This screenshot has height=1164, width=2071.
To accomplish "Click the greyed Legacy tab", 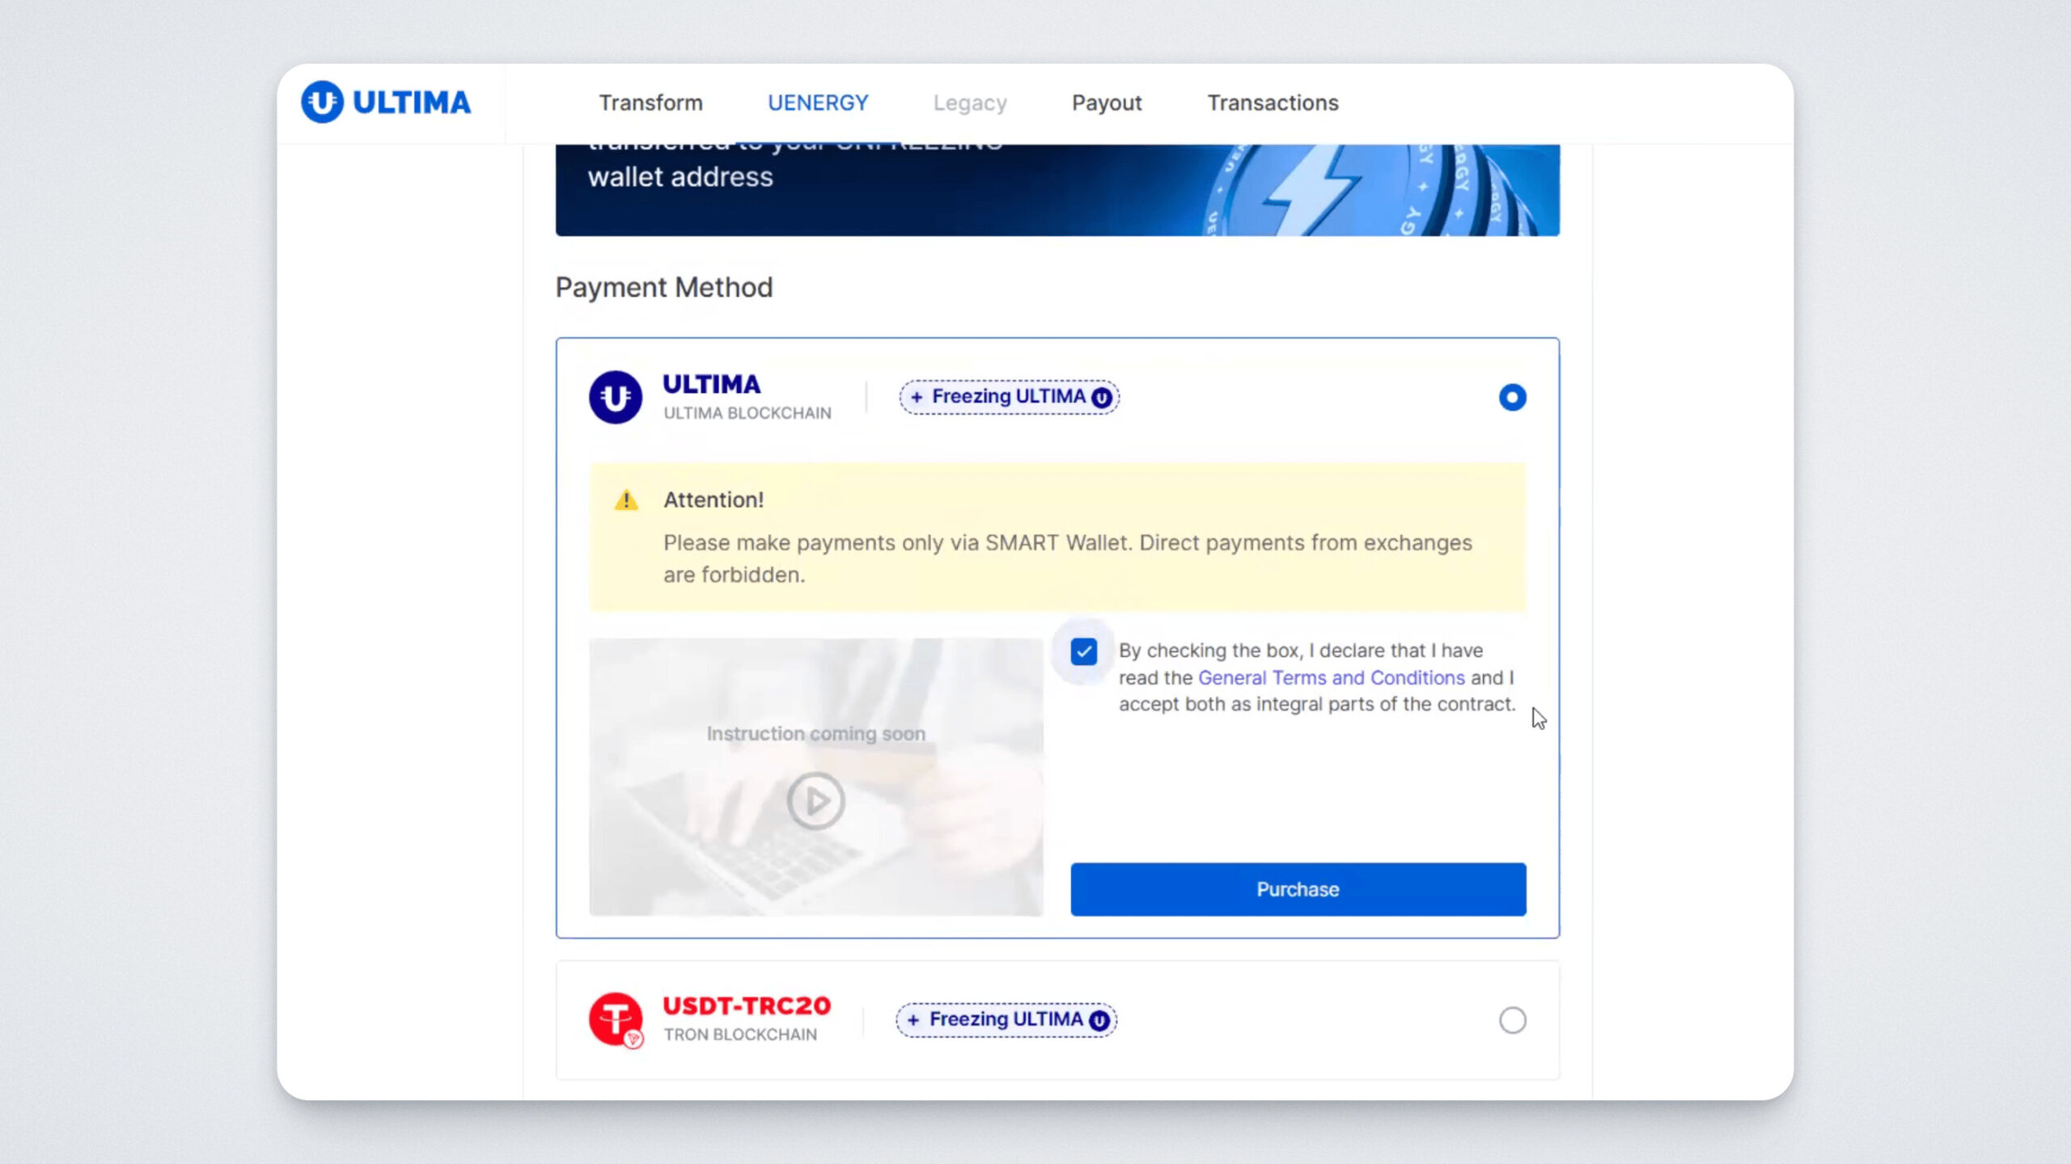I will [x=969, y=103].
